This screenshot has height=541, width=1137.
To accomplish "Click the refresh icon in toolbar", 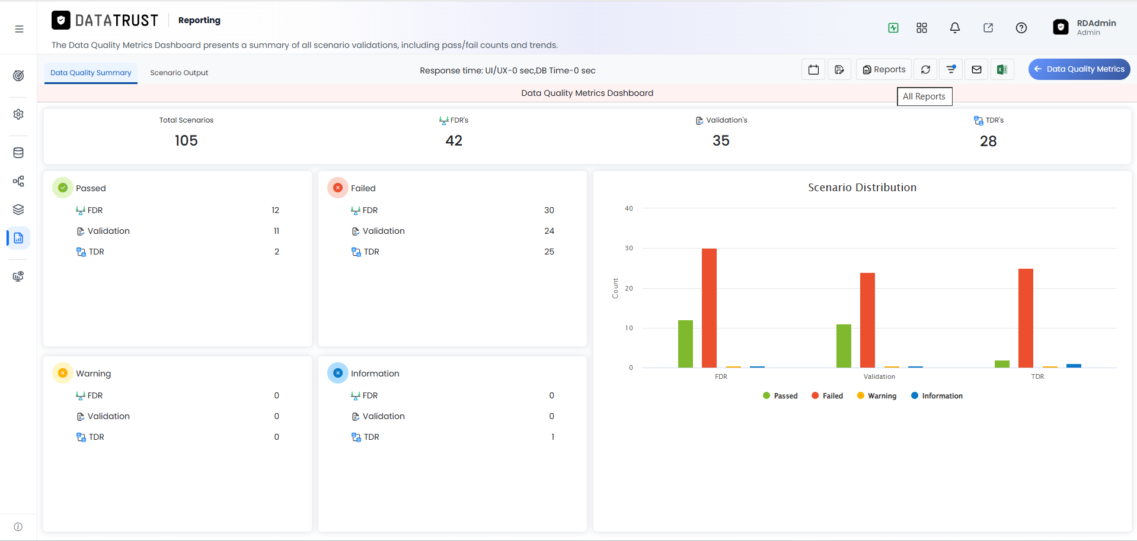I will [x=925, y=69].
